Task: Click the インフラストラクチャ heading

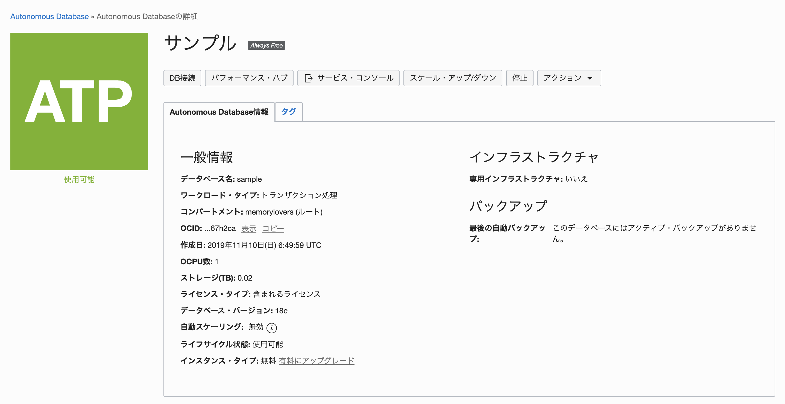Action: click(x=534, y=157)
